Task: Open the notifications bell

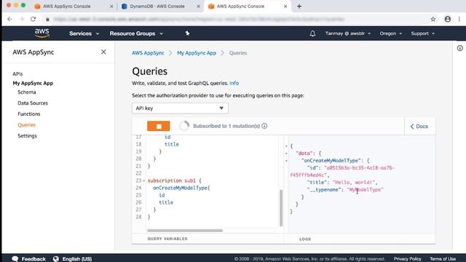Action: click(312, 33)
